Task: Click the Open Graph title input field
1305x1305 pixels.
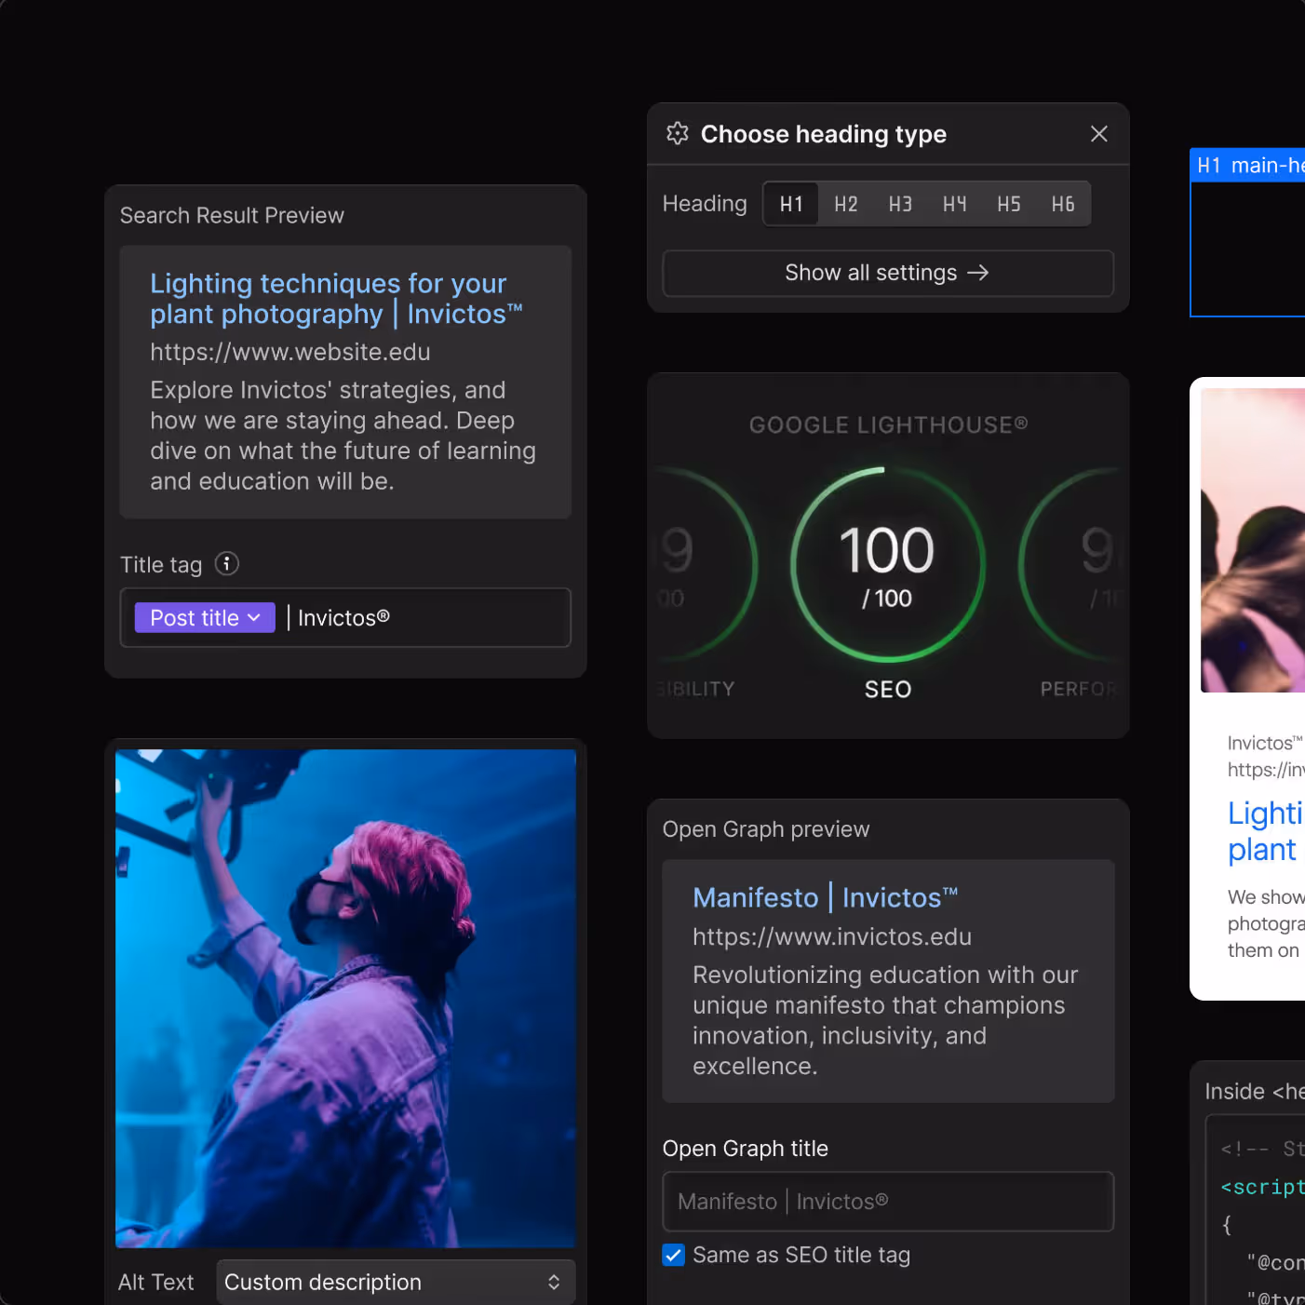Action: point(887,1201)
